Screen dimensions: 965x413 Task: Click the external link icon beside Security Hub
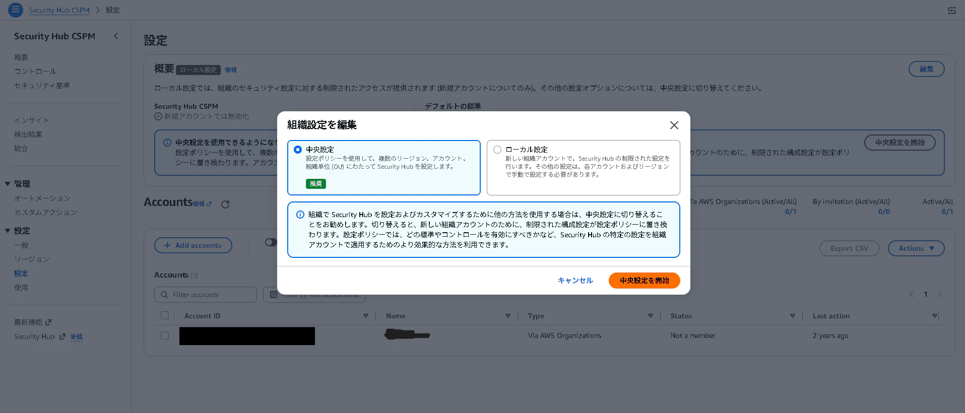(62, 336)
